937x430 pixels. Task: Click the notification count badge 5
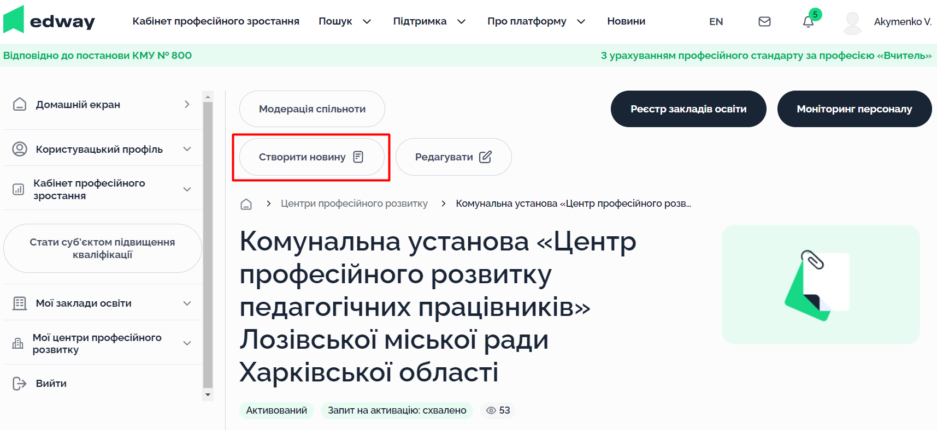815,15
